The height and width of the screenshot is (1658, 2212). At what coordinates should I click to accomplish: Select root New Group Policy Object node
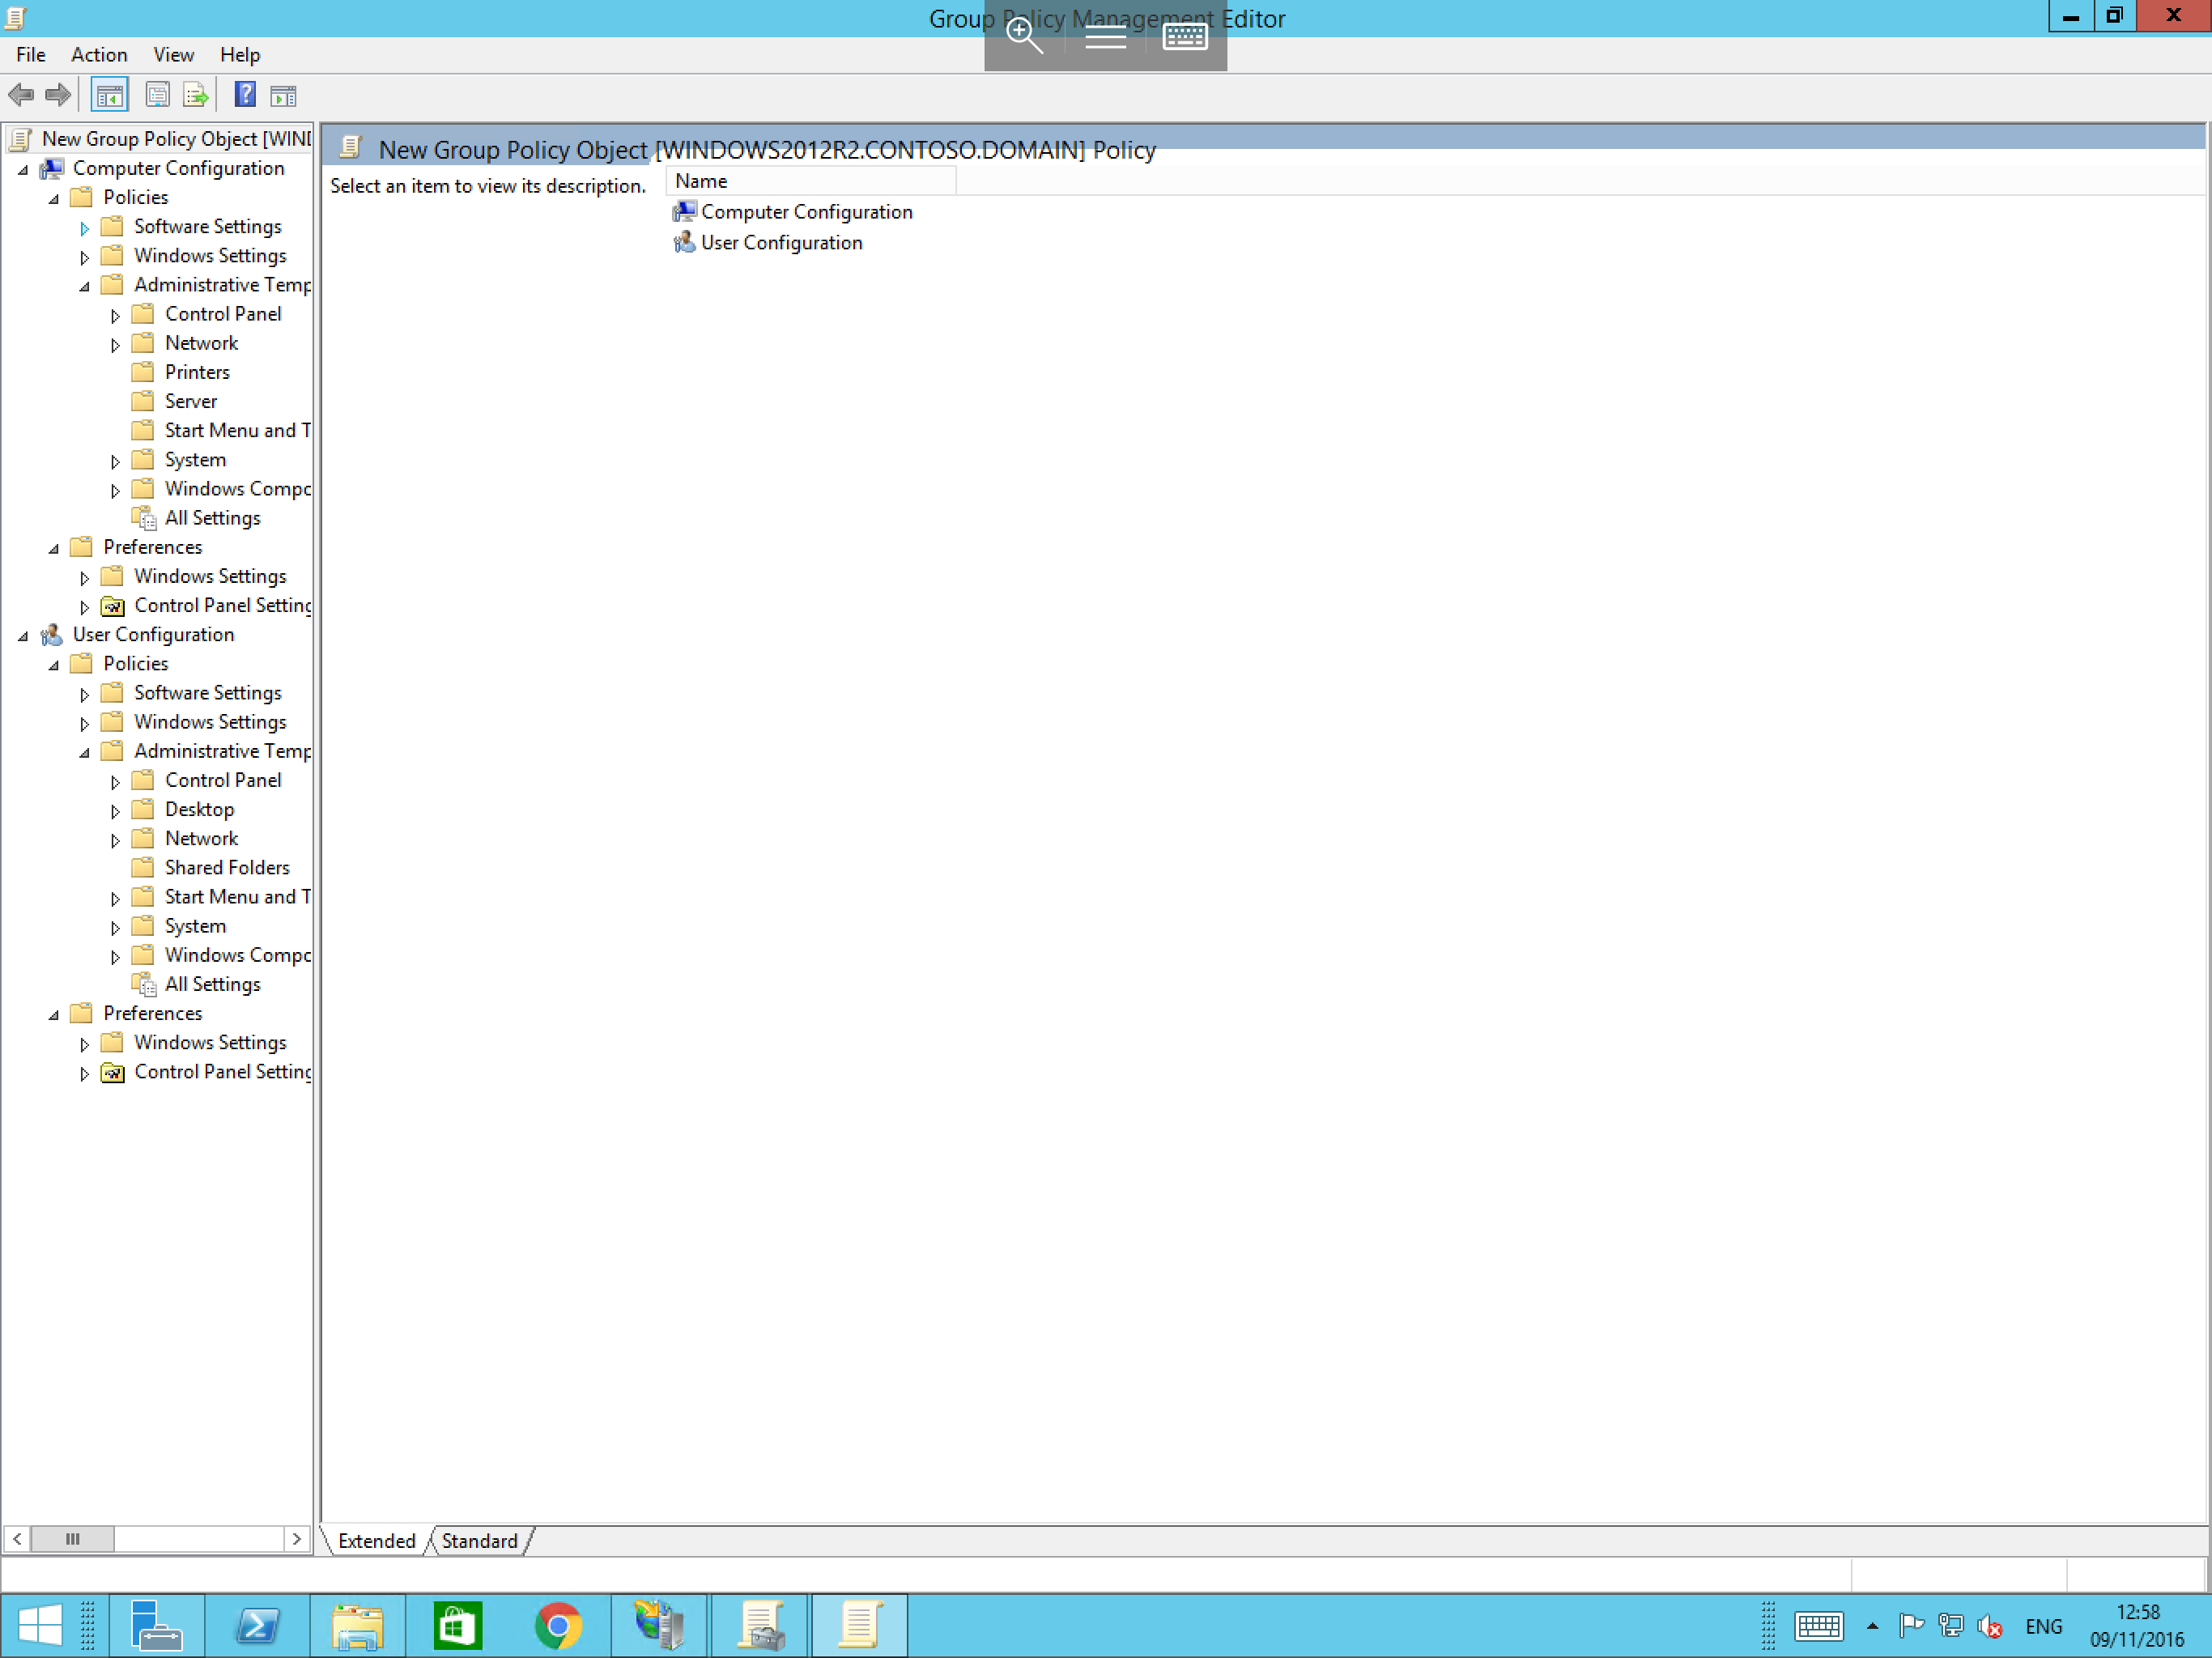click(160, 139)
